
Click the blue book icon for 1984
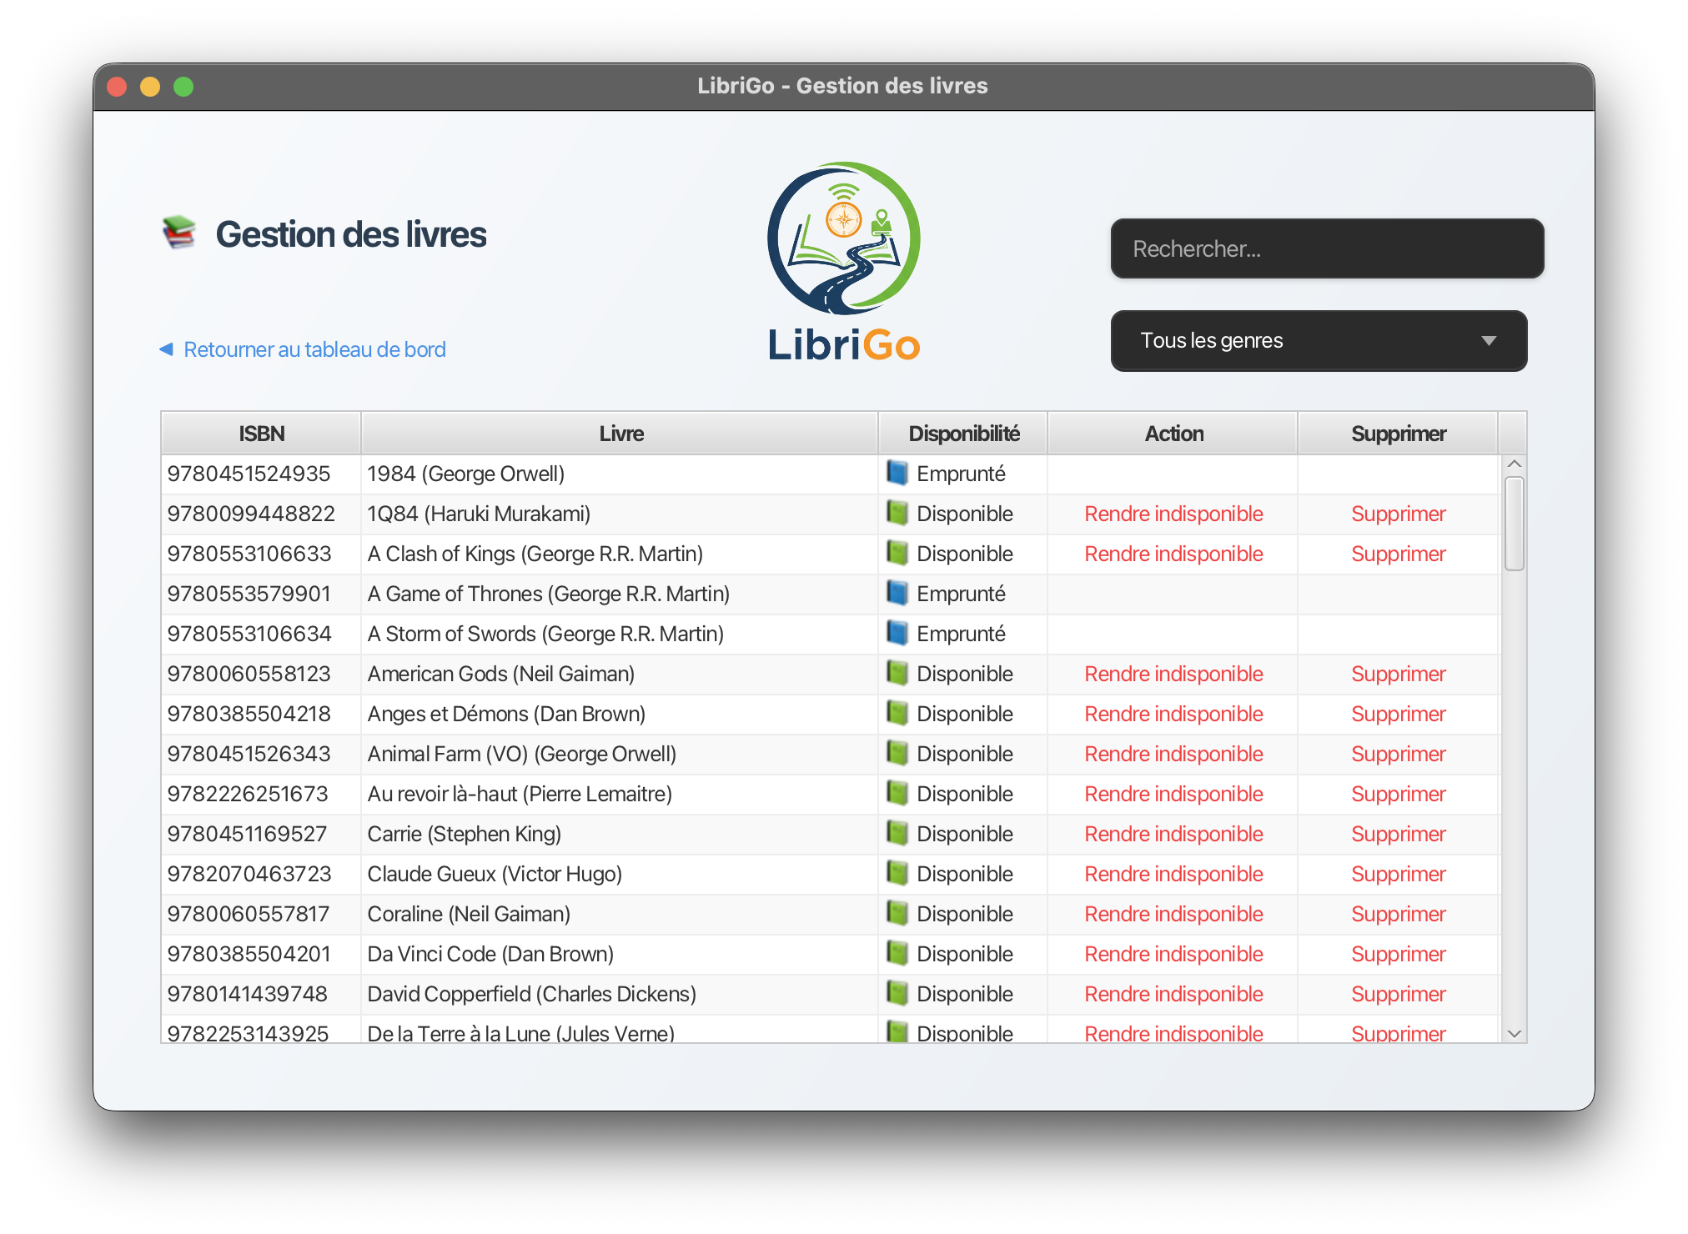(x=897, y=474)
